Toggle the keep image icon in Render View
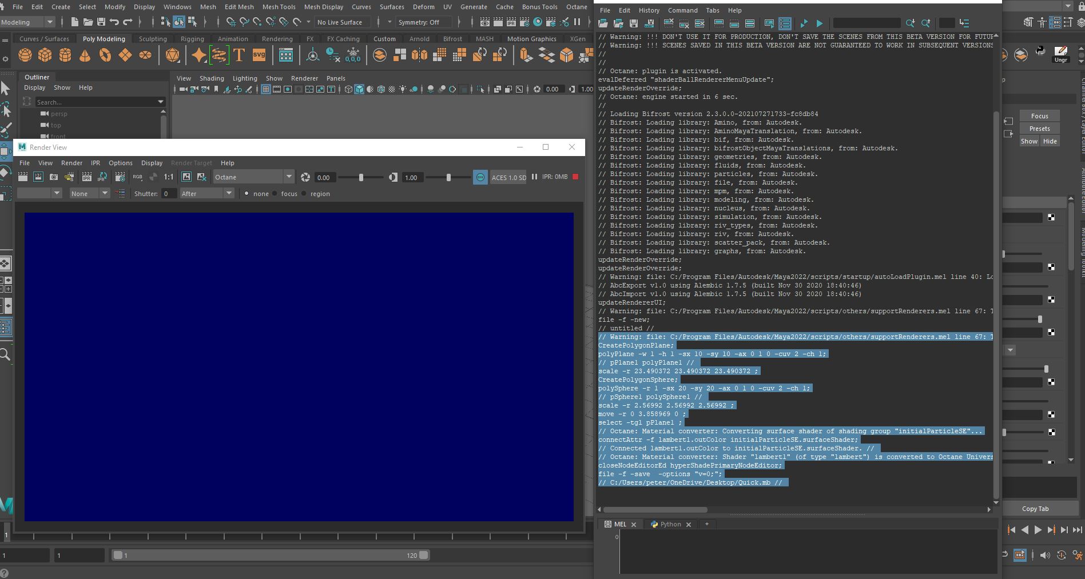Viewport: 1085px width, 579px height. 186,177
